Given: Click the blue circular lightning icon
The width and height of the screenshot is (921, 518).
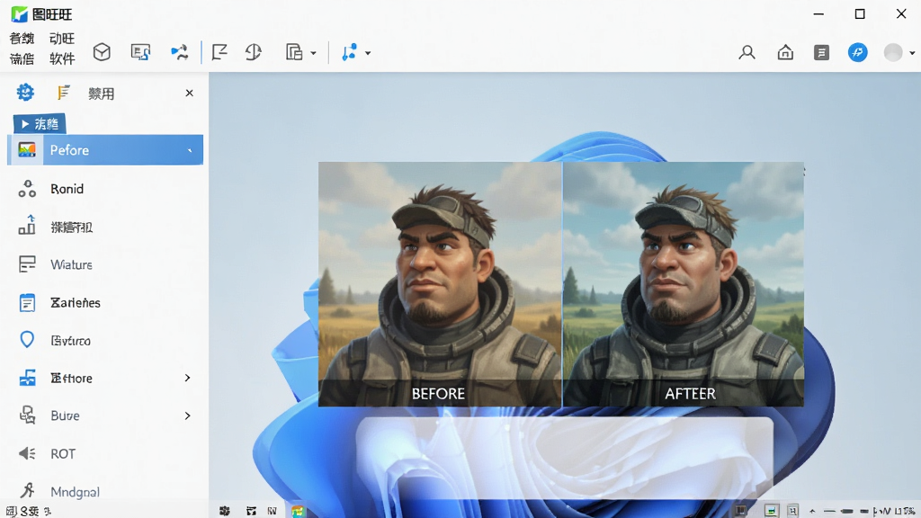Looking at the screenshot, I should point(857,52).
